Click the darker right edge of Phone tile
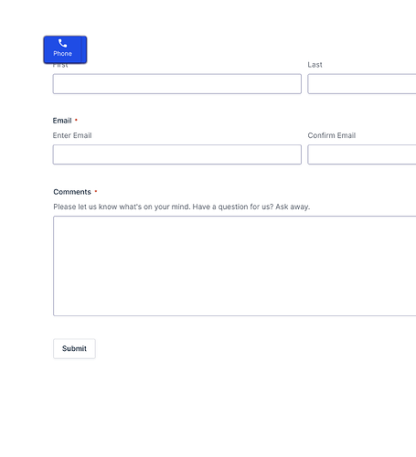This screenshot has height=457, width=416. (x=84, y=49)
